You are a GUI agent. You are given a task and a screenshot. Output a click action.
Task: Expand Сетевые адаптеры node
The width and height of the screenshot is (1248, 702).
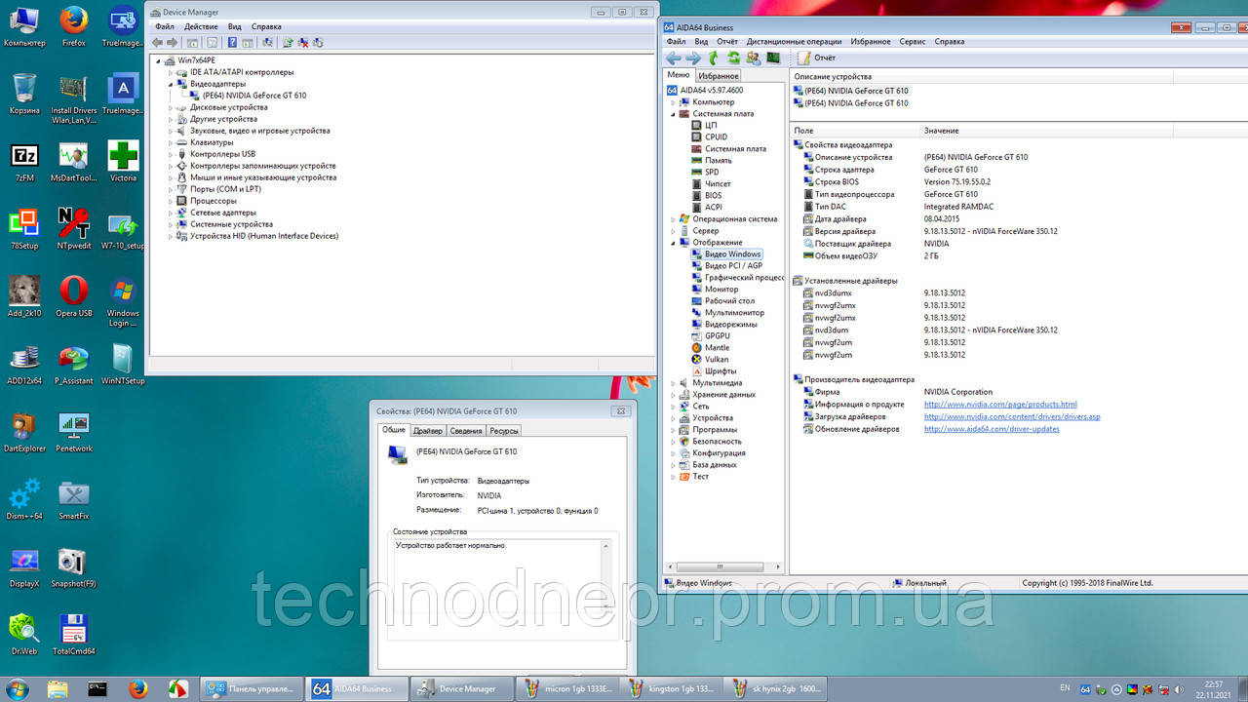tap(171, 213)
